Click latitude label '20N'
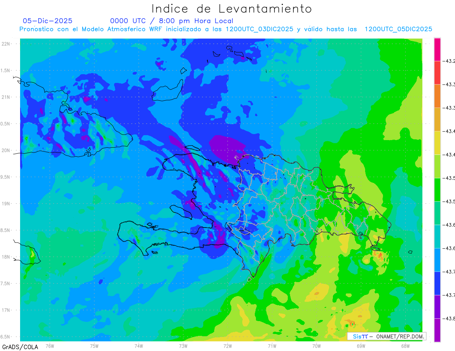 (x=6, y=150)
